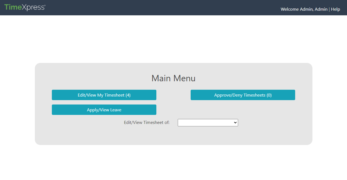This screenshot has width=347, height=180.
Task: Click the TimeXpress logo
Action: click(x=25, y=7)
